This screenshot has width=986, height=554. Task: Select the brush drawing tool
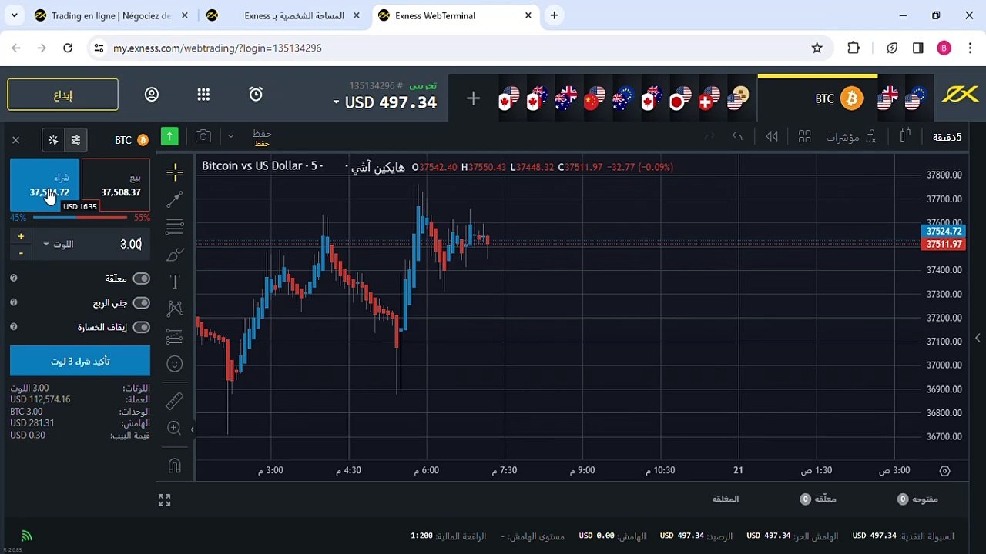(x=175, y=255)
